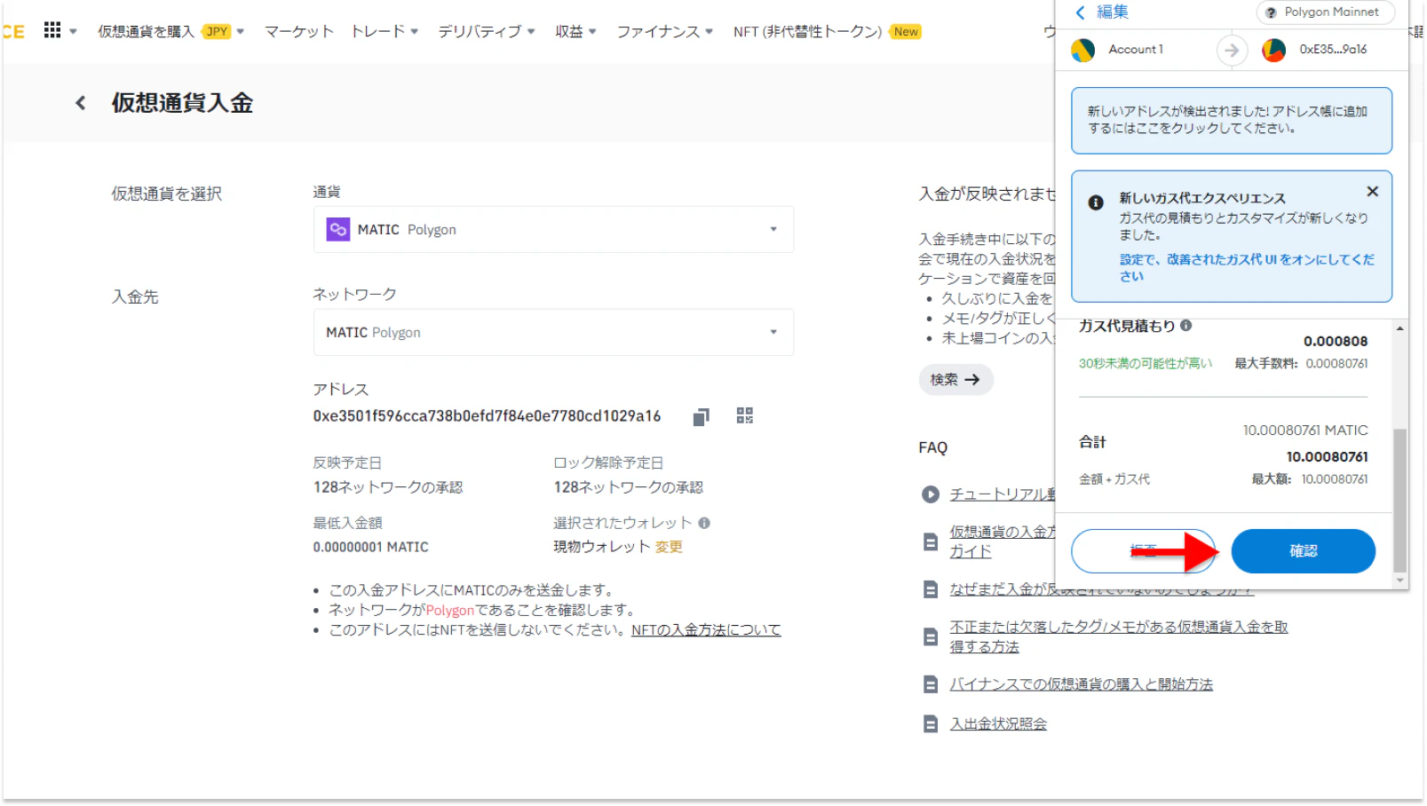Expand the トレード menu

(384, 31)
